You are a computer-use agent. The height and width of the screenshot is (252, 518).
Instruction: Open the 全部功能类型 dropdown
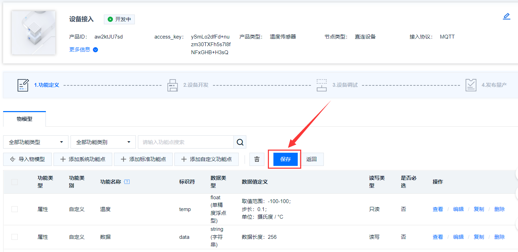click(x=35, y=142)
